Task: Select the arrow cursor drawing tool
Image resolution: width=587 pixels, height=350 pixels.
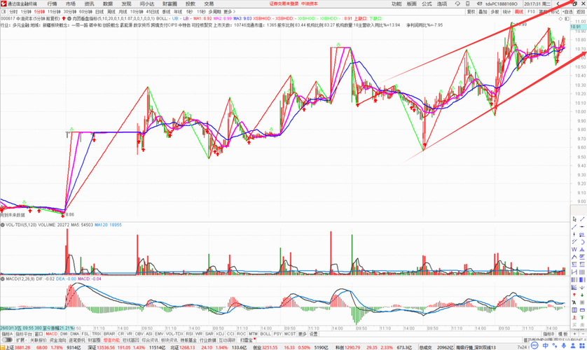Action: pos(574,219)
